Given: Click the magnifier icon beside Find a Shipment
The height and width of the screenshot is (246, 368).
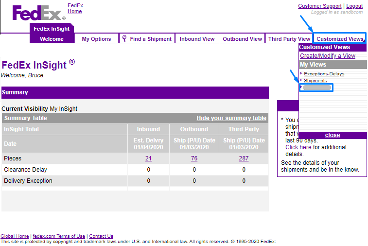Looking at the screenshot, I should pos(124,39).
